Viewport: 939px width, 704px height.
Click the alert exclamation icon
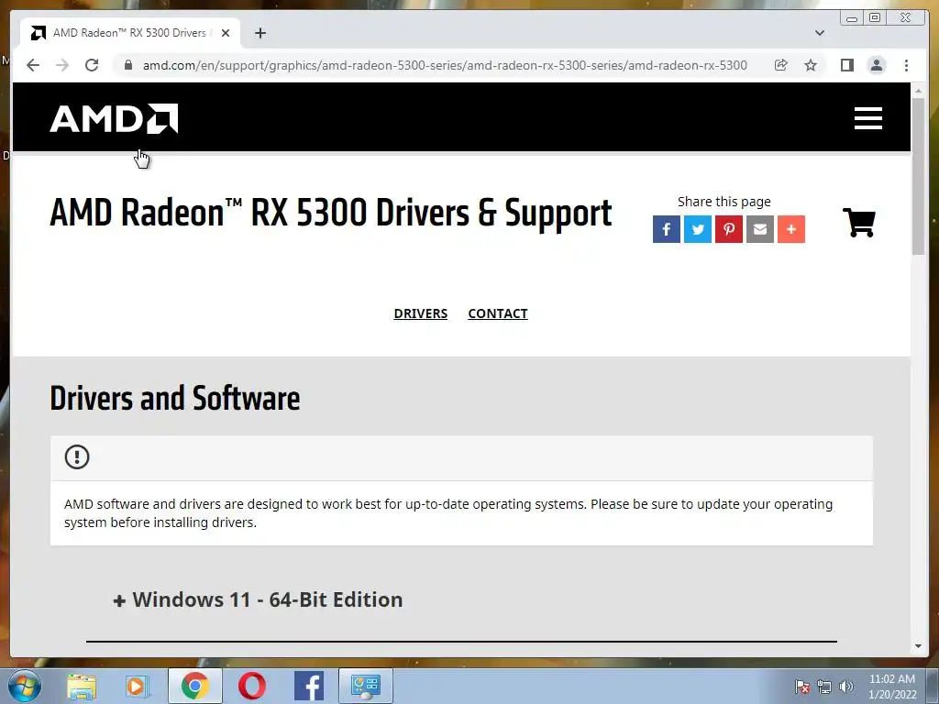[x=77, y=456]
